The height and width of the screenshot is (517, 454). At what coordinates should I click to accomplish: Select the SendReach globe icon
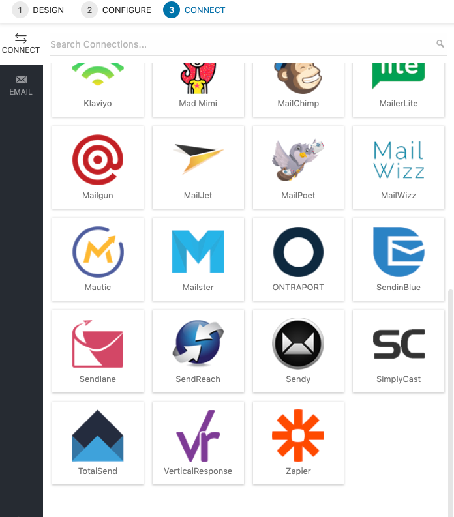pos(198,342)
